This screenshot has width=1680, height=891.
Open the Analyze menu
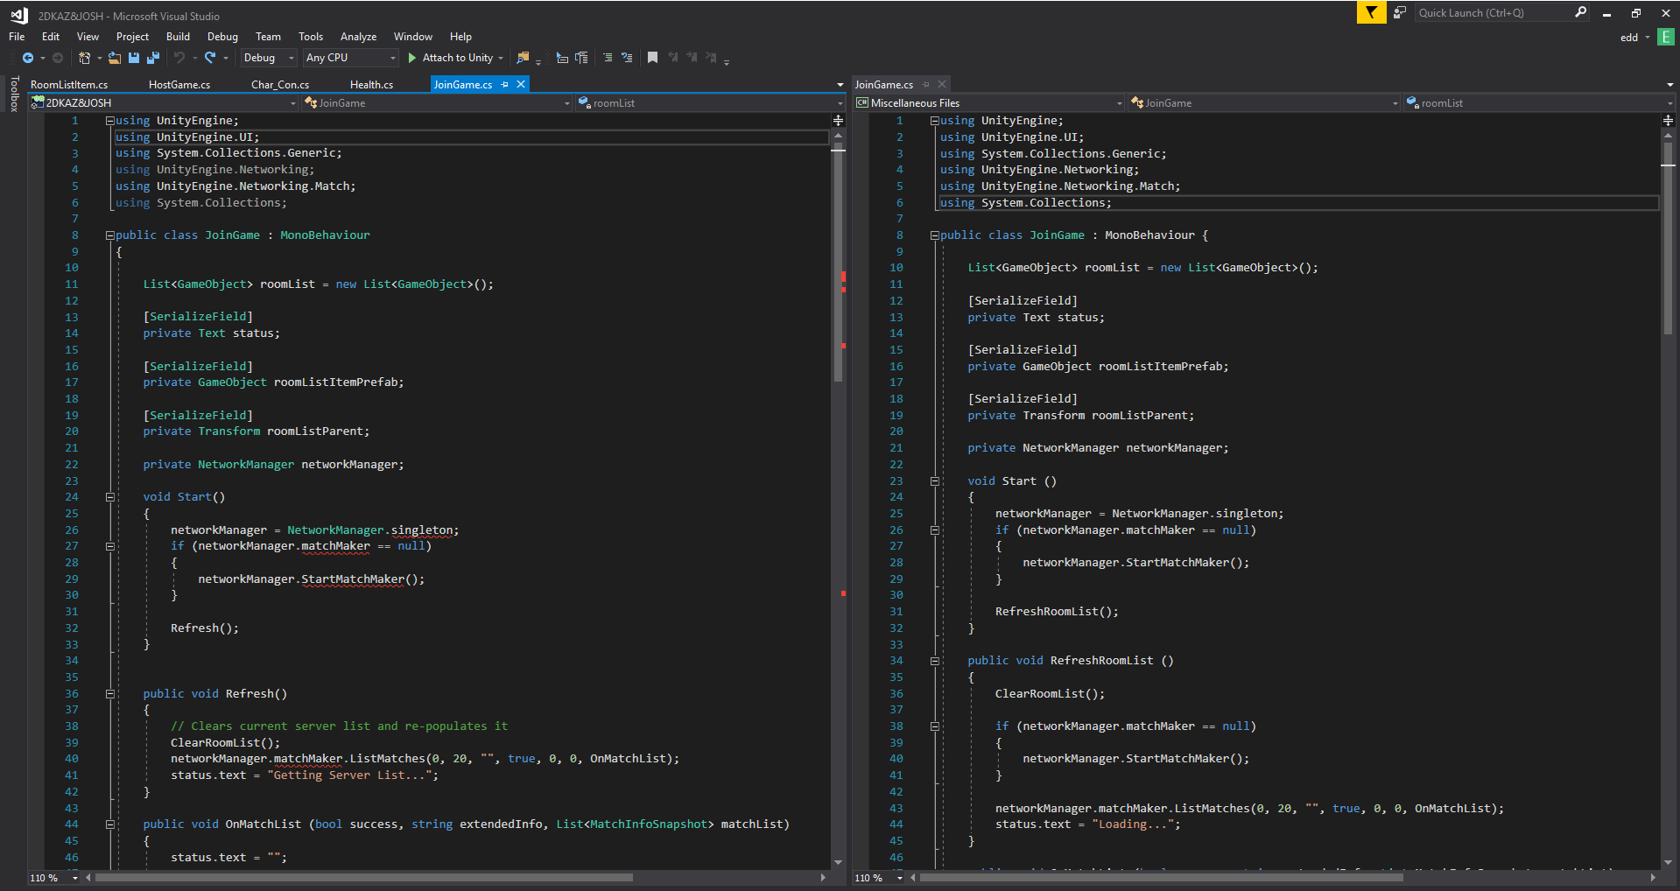(x=358, y=37)
